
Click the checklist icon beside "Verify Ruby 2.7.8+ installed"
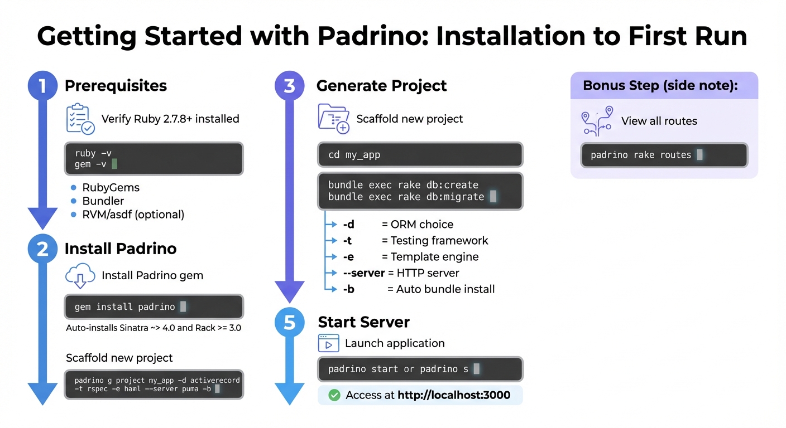point(80,119)
